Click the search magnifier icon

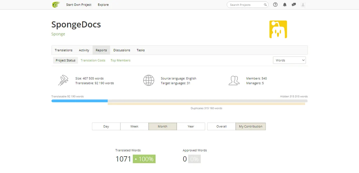(265, 5)
